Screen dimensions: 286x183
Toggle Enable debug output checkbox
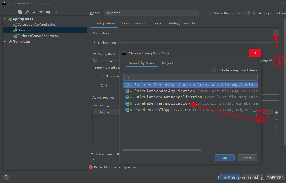[x=95, y=60]
